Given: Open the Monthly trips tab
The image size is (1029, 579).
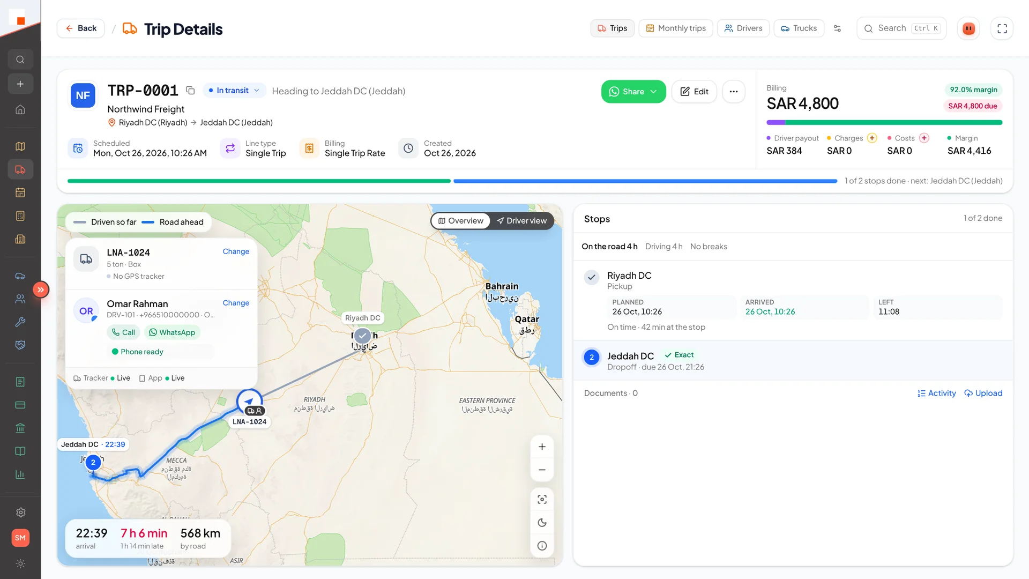Looking at the screenshot, I should tap(675, 28).
